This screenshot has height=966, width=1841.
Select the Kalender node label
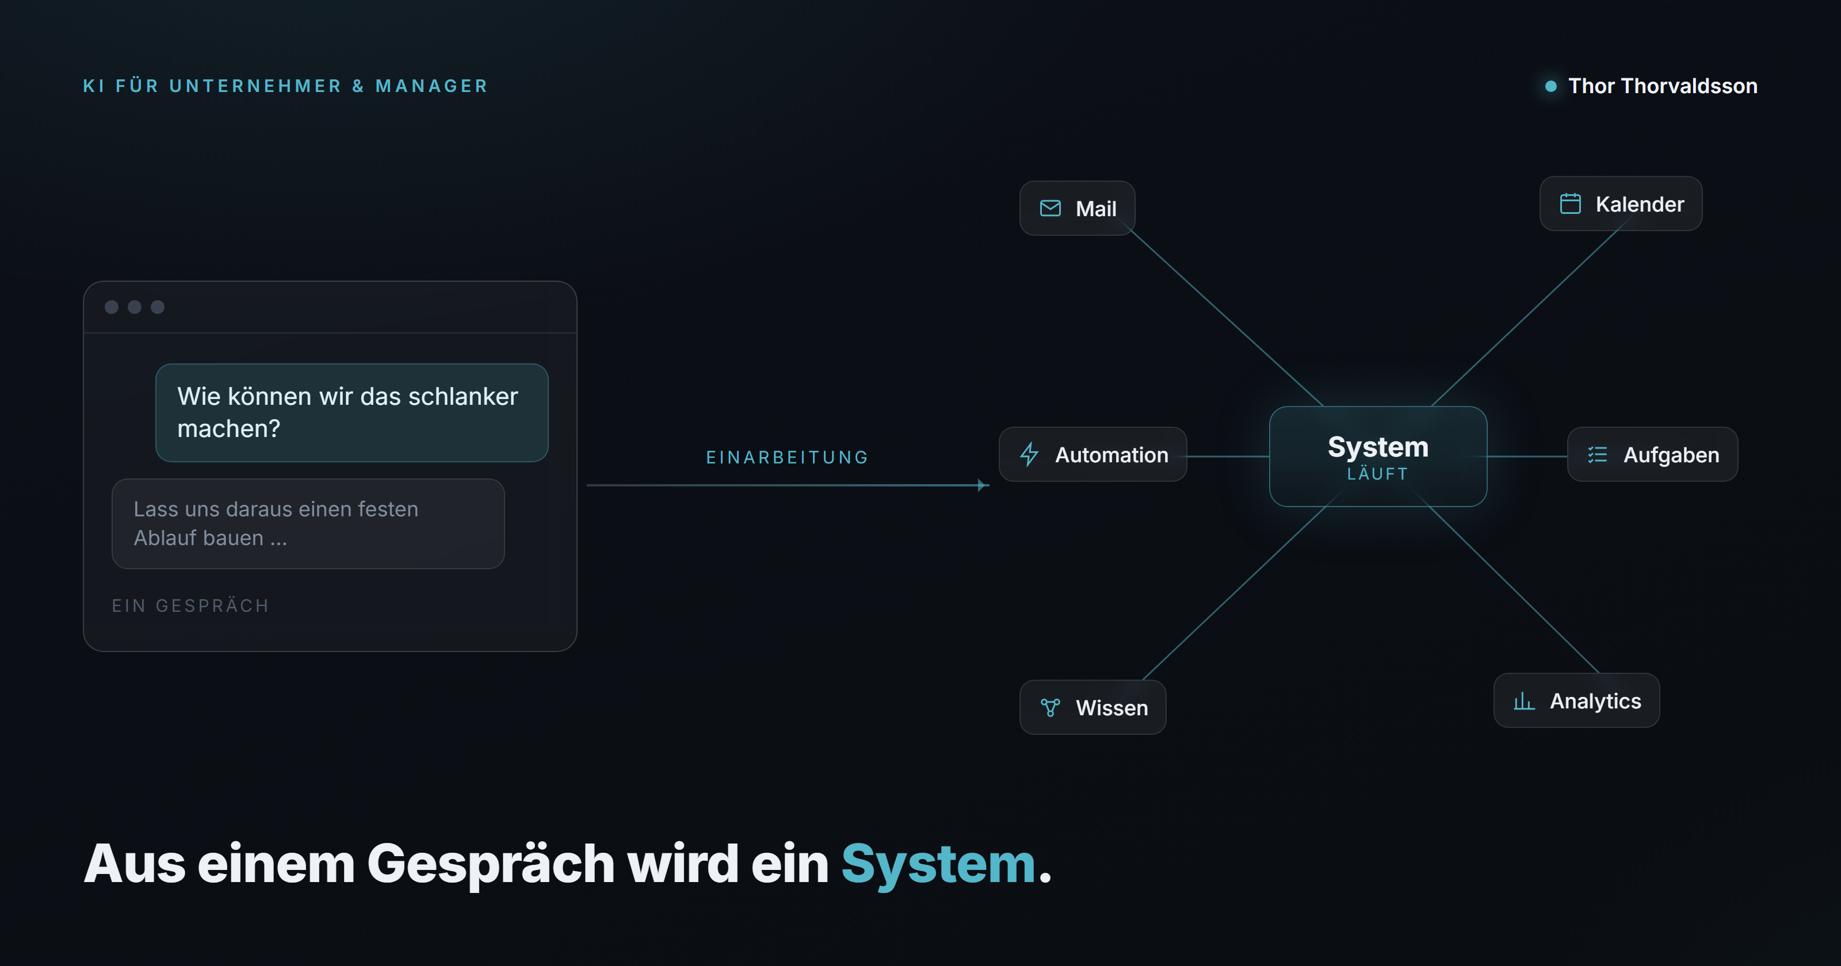1640,204
